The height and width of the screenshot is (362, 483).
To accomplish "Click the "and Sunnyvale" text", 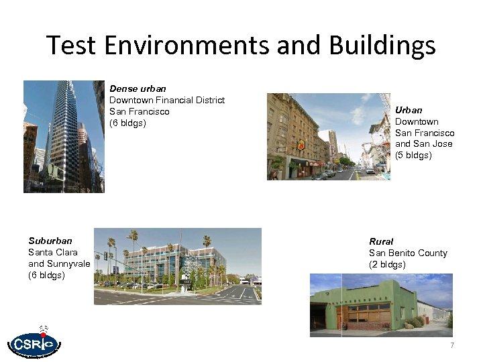I will pyautogui.click(x=59, y=264).
